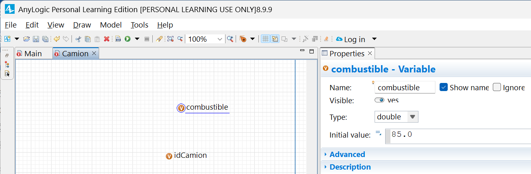This screenshot has height=174, width=531.
Task: Open the View menu
Action: (x=56, y=25)
